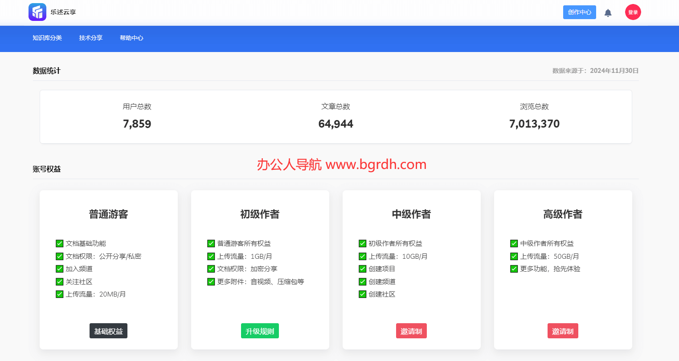Click the 创作中心 button
The image size is (679, 361).
[x=579, y=12]
